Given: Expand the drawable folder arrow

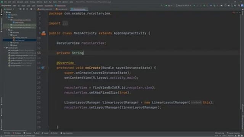Looking at the screenshot, I should click(x=9, y=33).
